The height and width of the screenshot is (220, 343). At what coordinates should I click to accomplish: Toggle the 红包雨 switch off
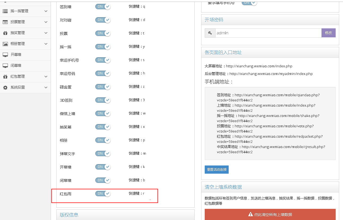103,194
